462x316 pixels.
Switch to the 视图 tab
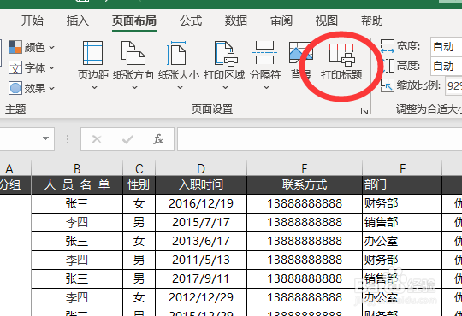click(x=327, y=20)
